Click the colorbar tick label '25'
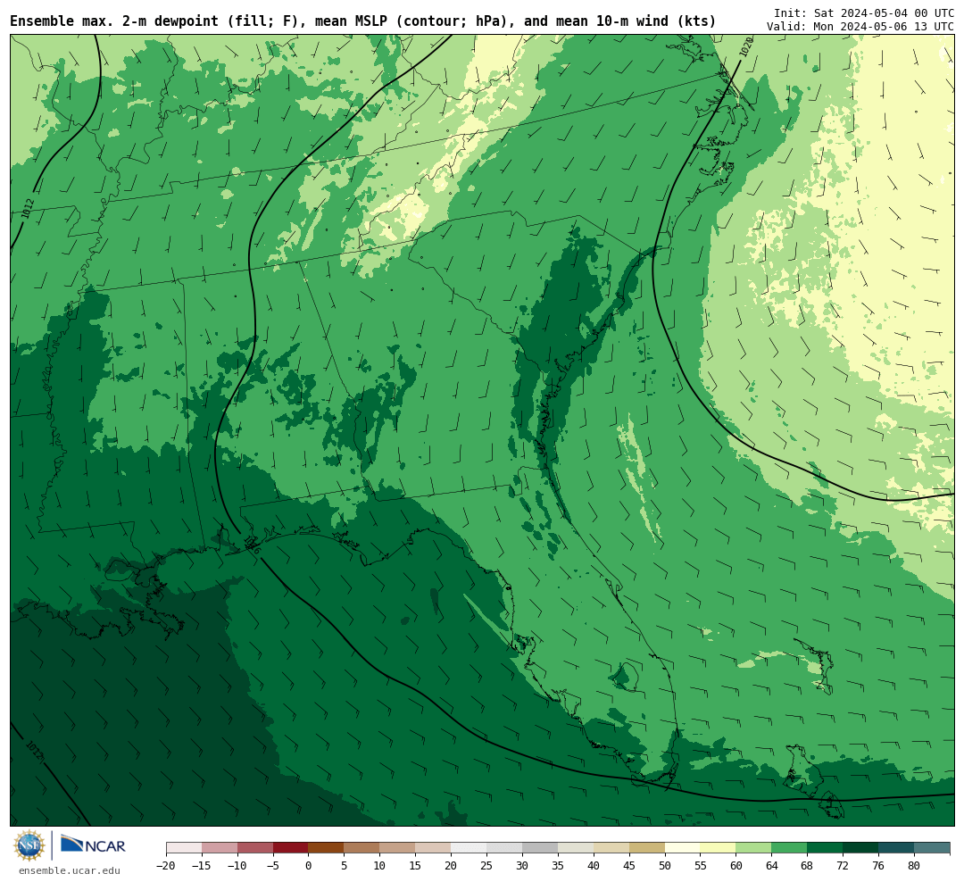Image resolution: width=964 pixels, height=882 pixels. tap(487, 866)
